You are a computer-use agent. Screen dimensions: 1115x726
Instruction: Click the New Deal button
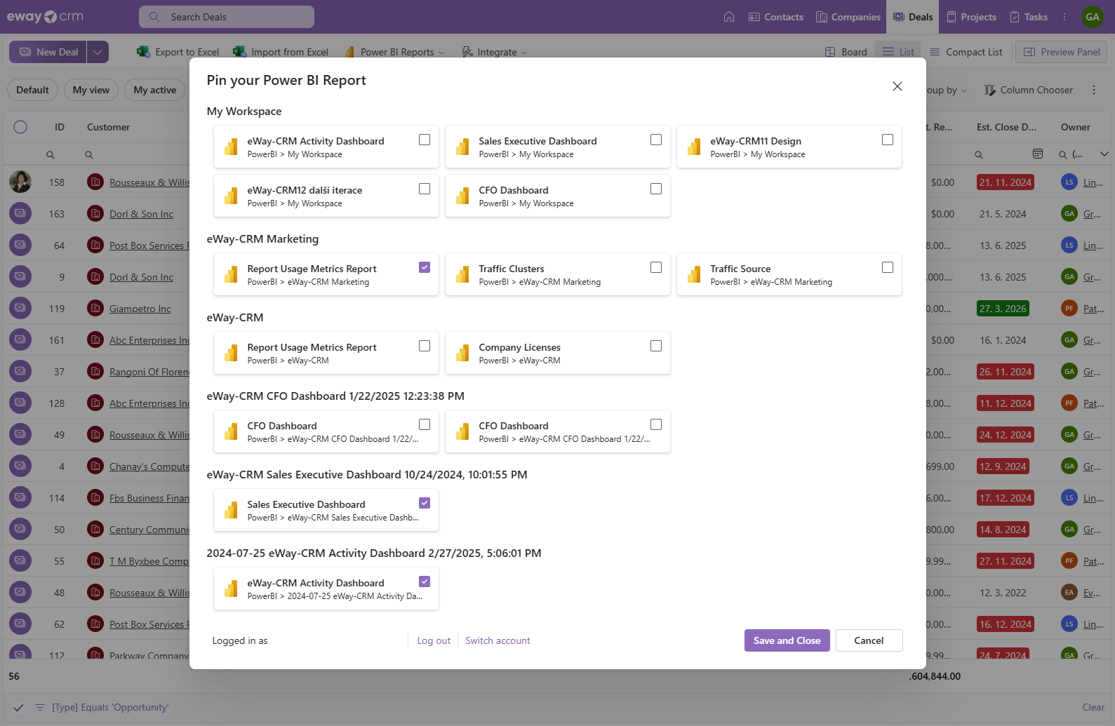48,52
